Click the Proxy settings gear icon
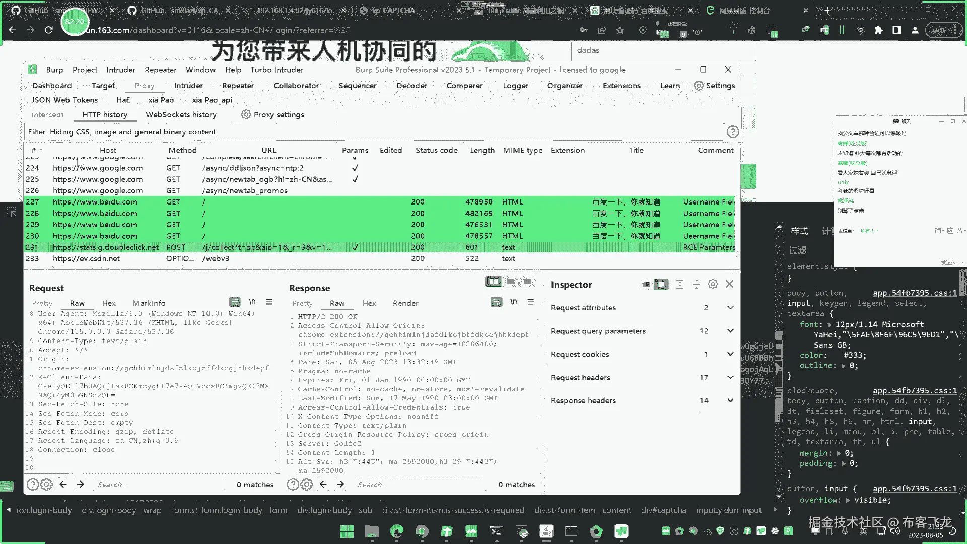The width and height of the screenshot is (967, 544). pyautogui.click(x=246, y=115)
